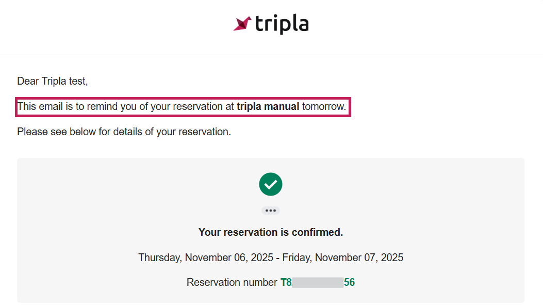The width and height of the screenshot is (543, 306).
Task: Click the tripla wordmark in header
Action: click(x=282, y=24)
